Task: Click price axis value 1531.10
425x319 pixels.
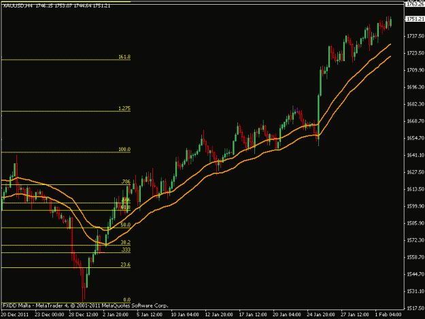Action: click(415, 291)
